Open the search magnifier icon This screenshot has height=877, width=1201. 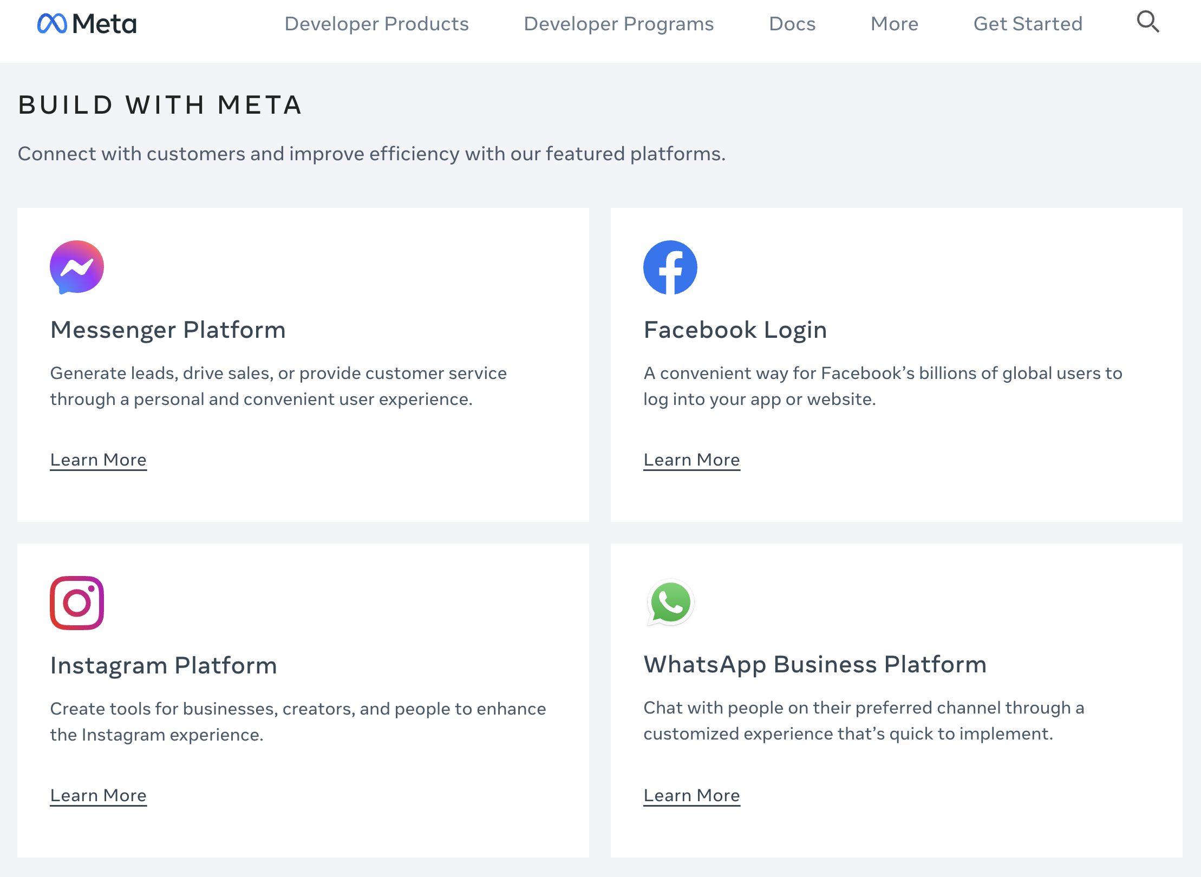pos(1147,22)
